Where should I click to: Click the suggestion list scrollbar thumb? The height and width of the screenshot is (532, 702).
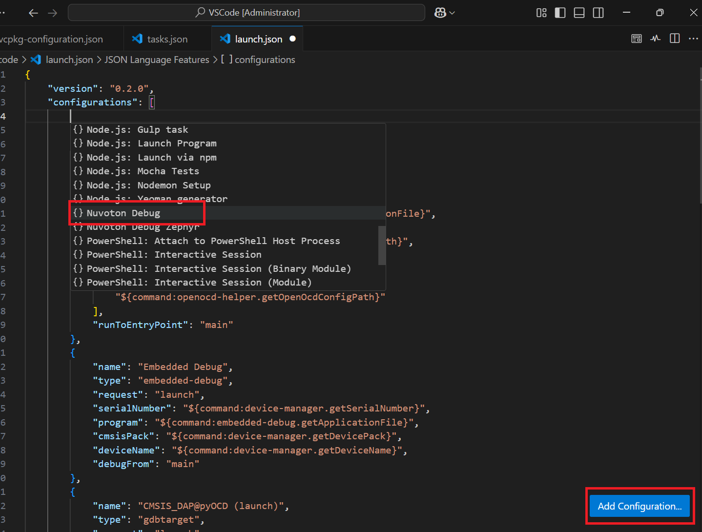(x=382, y=246)
